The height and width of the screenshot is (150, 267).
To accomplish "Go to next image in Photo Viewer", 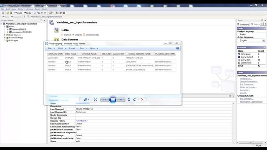I will pyautogui.click(x=121, y=100).
